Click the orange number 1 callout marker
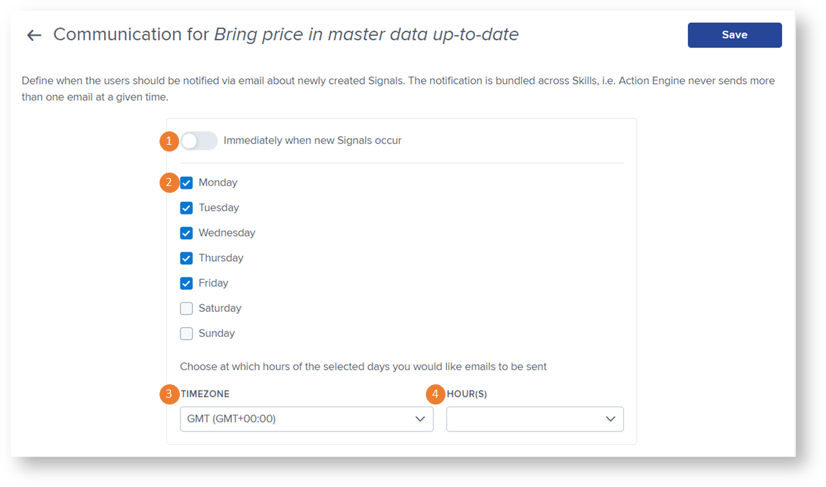Screen dimensions: 826x487 pos(169,141)
